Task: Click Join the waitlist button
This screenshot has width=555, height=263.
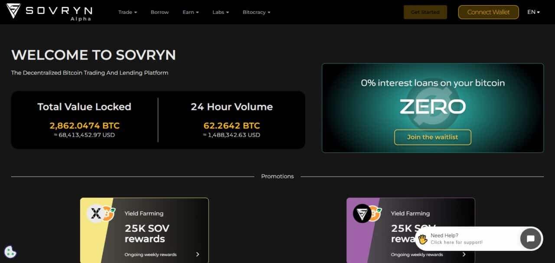Action: [432, 137]
